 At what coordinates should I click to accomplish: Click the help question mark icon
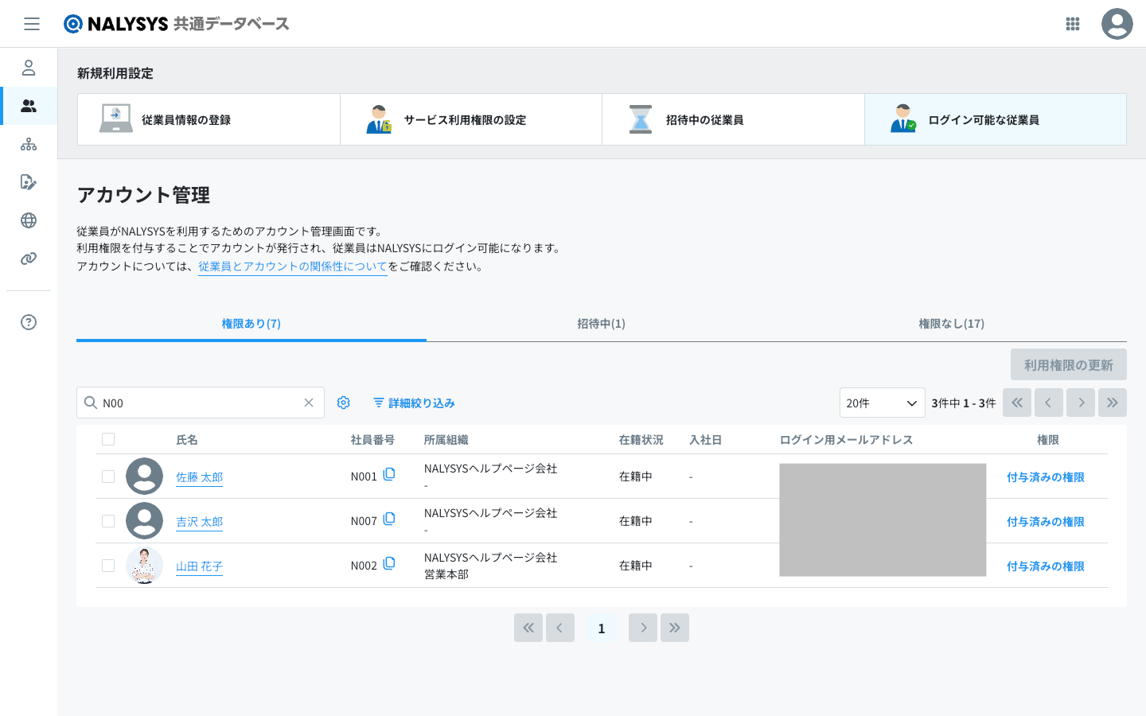[x=29, y=322]
